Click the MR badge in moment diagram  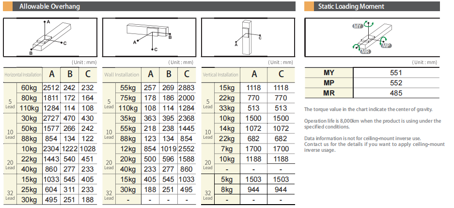366,51
